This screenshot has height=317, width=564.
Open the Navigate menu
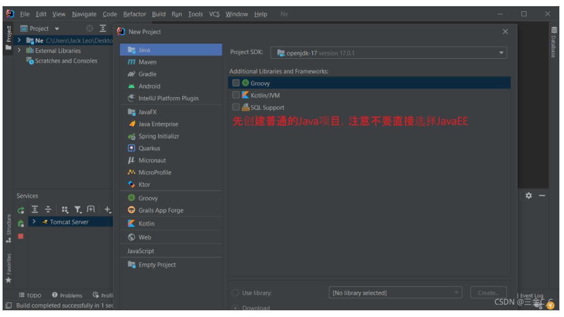[x=84, y=14]
